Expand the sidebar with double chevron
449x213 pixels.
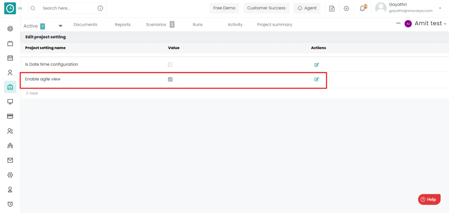[x=20, y=8]
